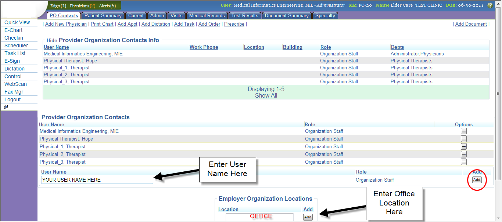Open Esign notifications in top bar

click(x=58, y=6)
